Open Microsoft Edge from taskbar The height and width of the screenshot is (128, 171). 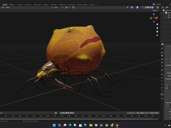70,125
